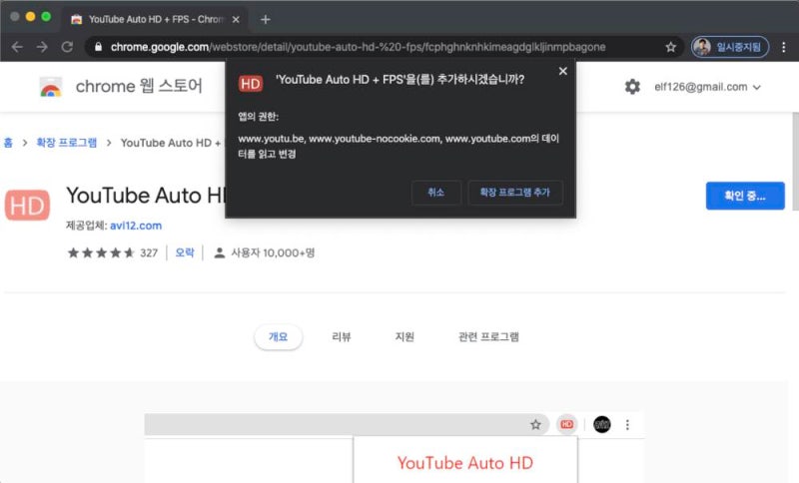Click the lock icon in address bar
This screenshot has height=483, width=799.
pyautogui.click(x=98, y=47)
